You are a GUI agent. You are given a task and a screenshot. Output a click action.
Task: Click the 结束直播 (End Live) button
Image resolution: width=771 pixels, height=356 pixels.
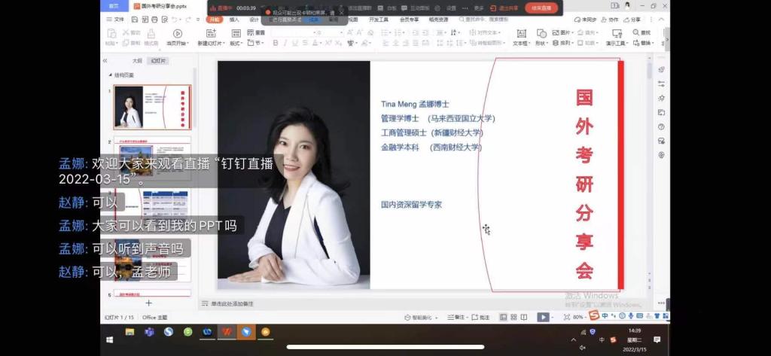click(x=541, y=8)
